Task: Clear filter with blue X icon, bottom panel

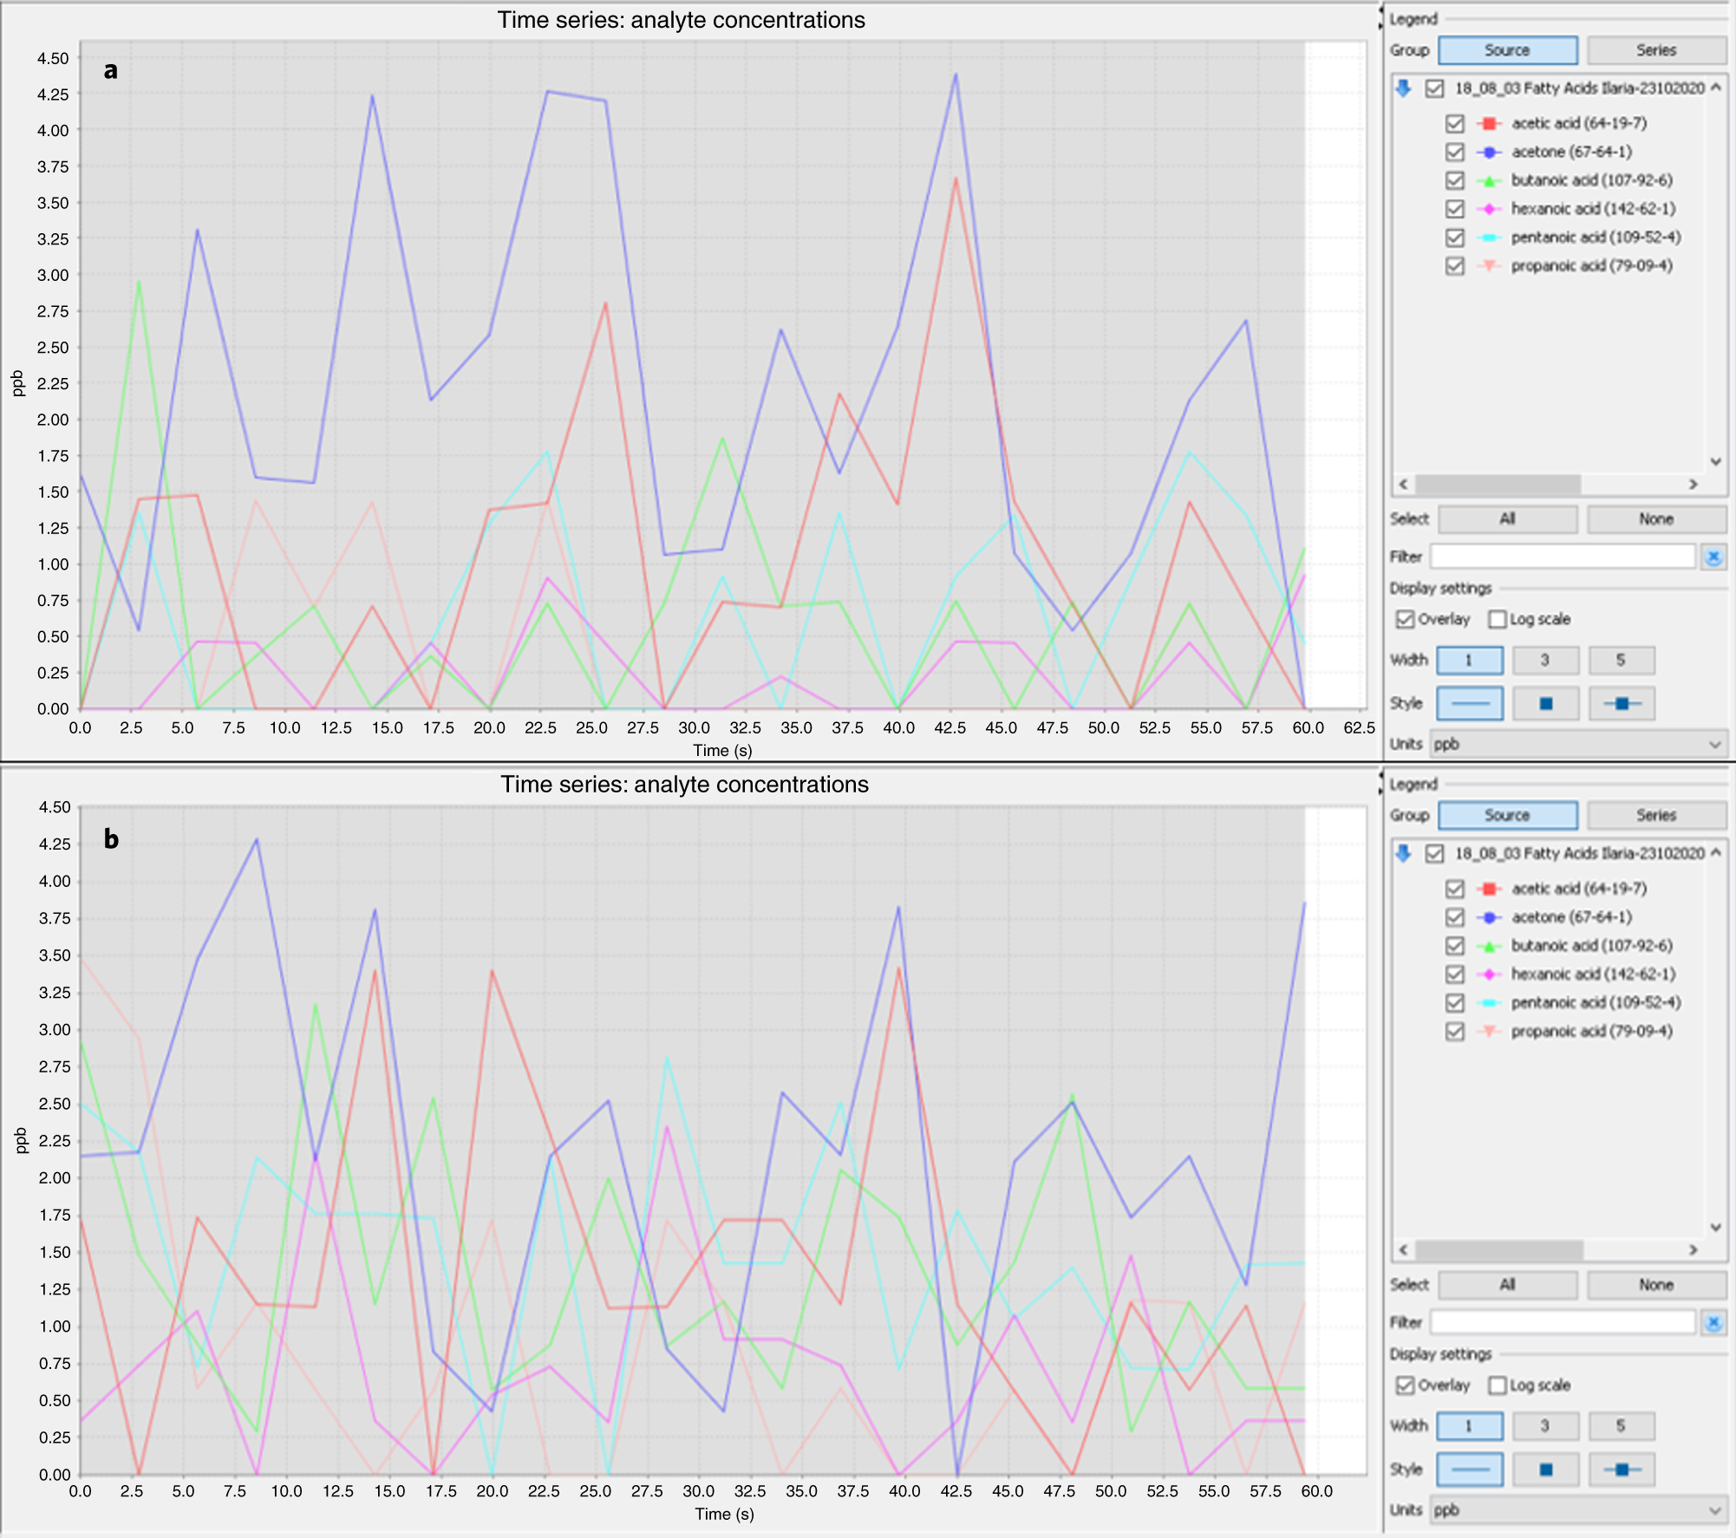Action: pyautogui.click(x=1713, y=1322)
